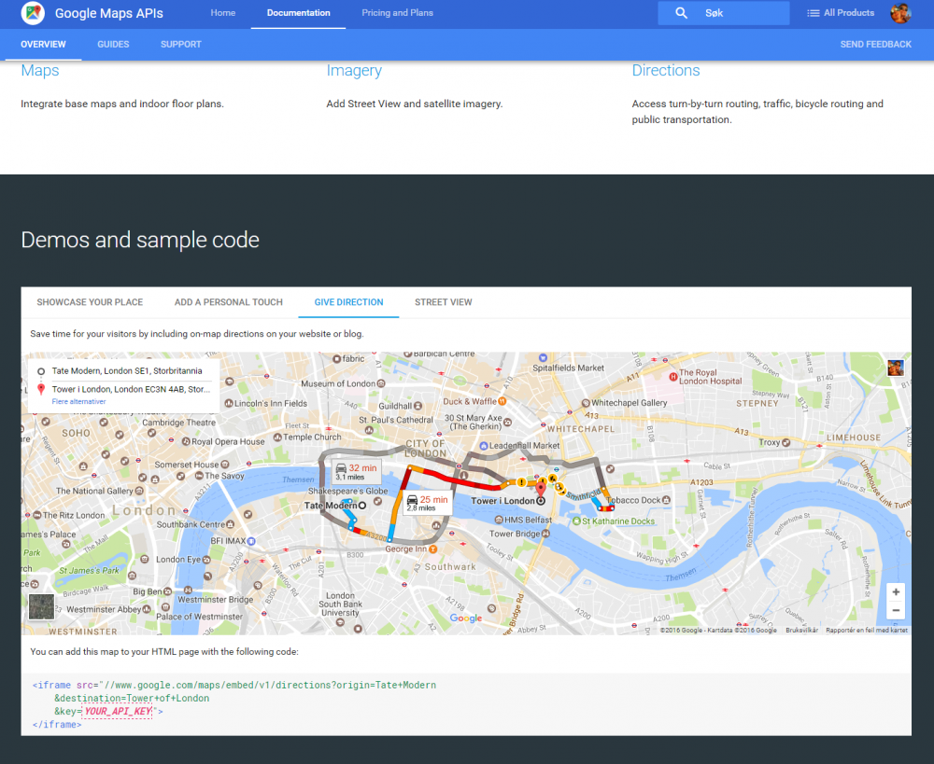Click into the Søk search field
Image resolution: width=934 pixels, height=764 pixels.
coord(738,13)
